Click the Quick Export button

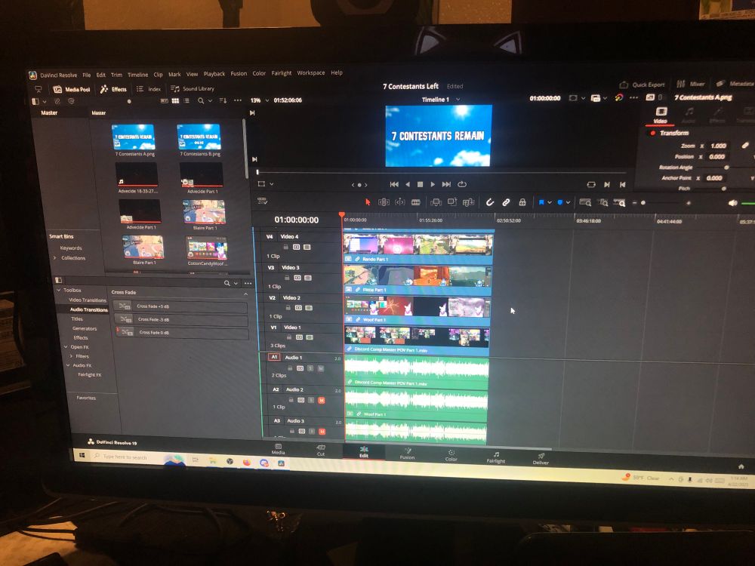pos(643,85)
